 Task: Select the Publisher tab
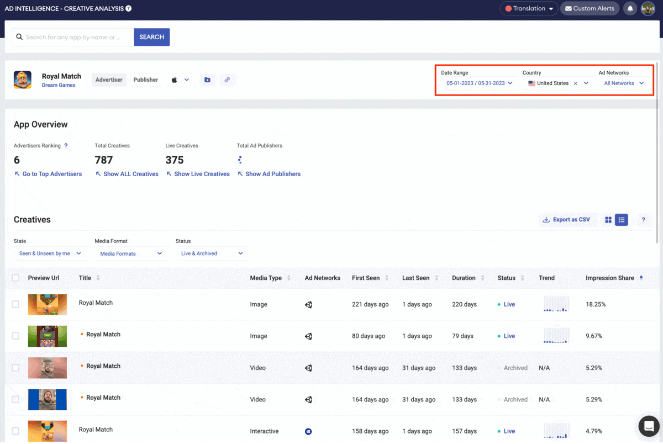pyautogui.click(x=146, y=80)
